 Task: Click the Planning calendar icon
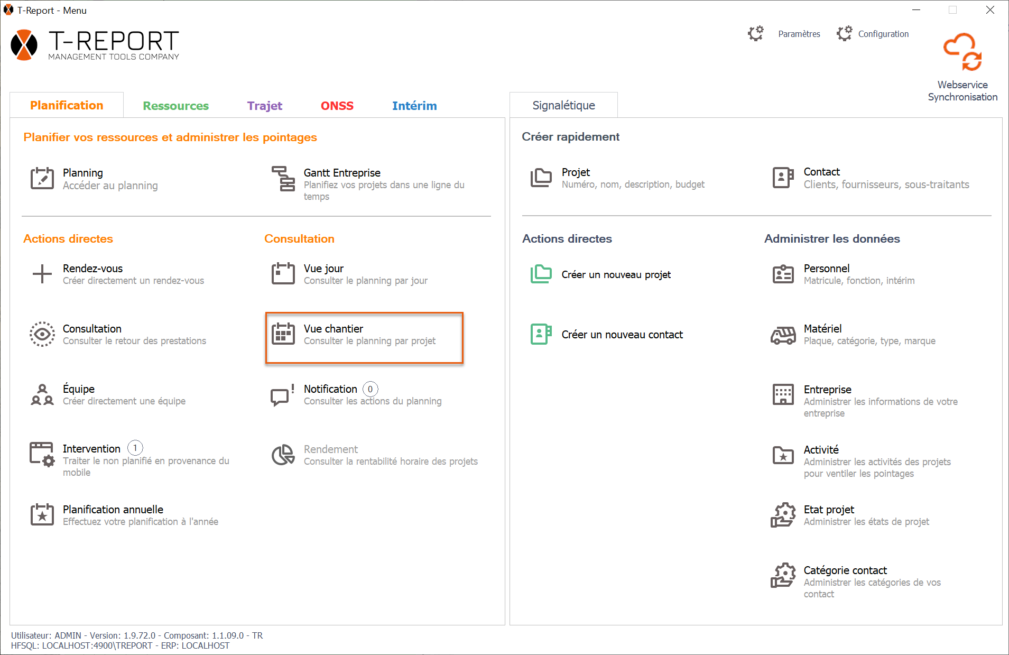coord(42,179)
